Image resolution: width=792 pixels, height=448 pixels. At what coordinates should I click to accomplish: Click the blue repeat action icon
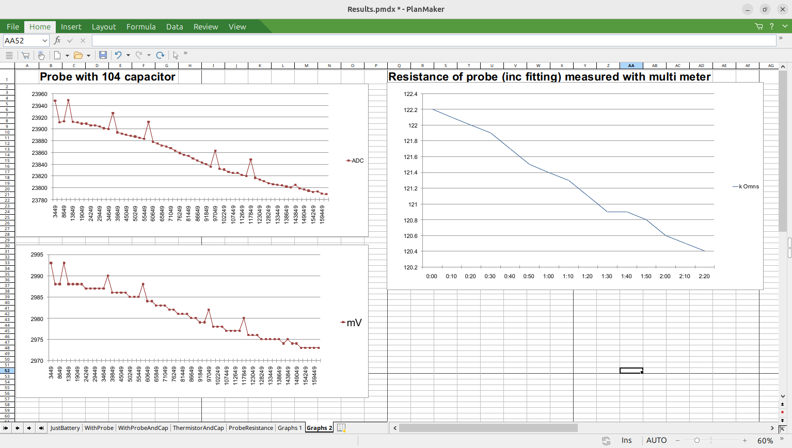pos(160,55)
